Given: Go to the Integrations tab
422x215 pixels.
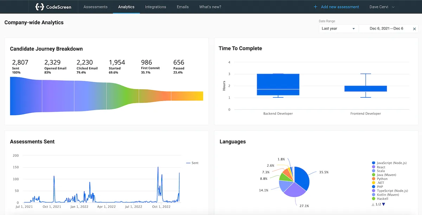Looking at the screenshot, I should pos(155,7).
